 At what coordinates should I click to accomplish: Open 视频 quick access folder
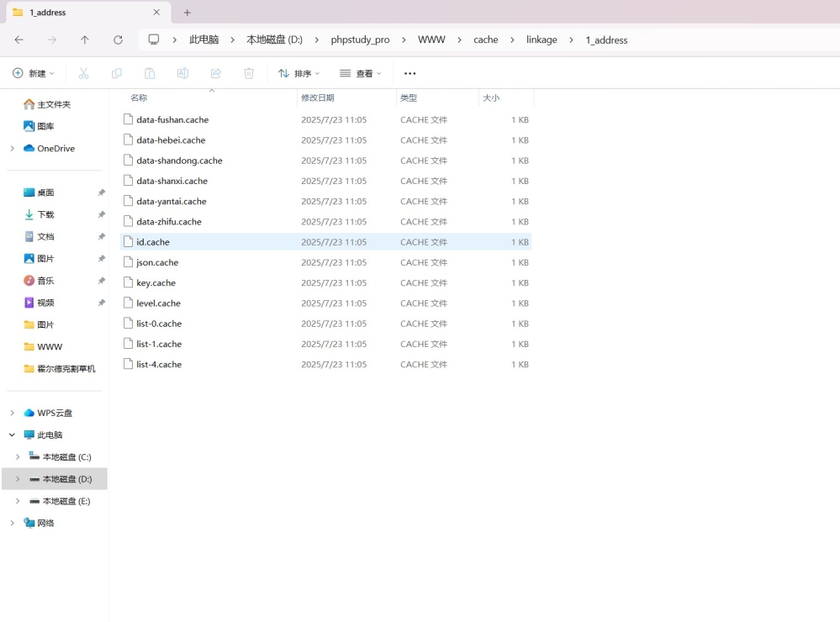pyautogui.click(x=39, y=303)
